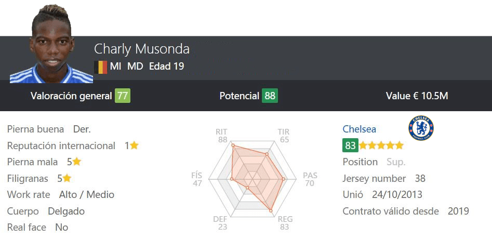Click the Chelsea five-star rating row
The image size is (492, 239).
click(381, 145)
